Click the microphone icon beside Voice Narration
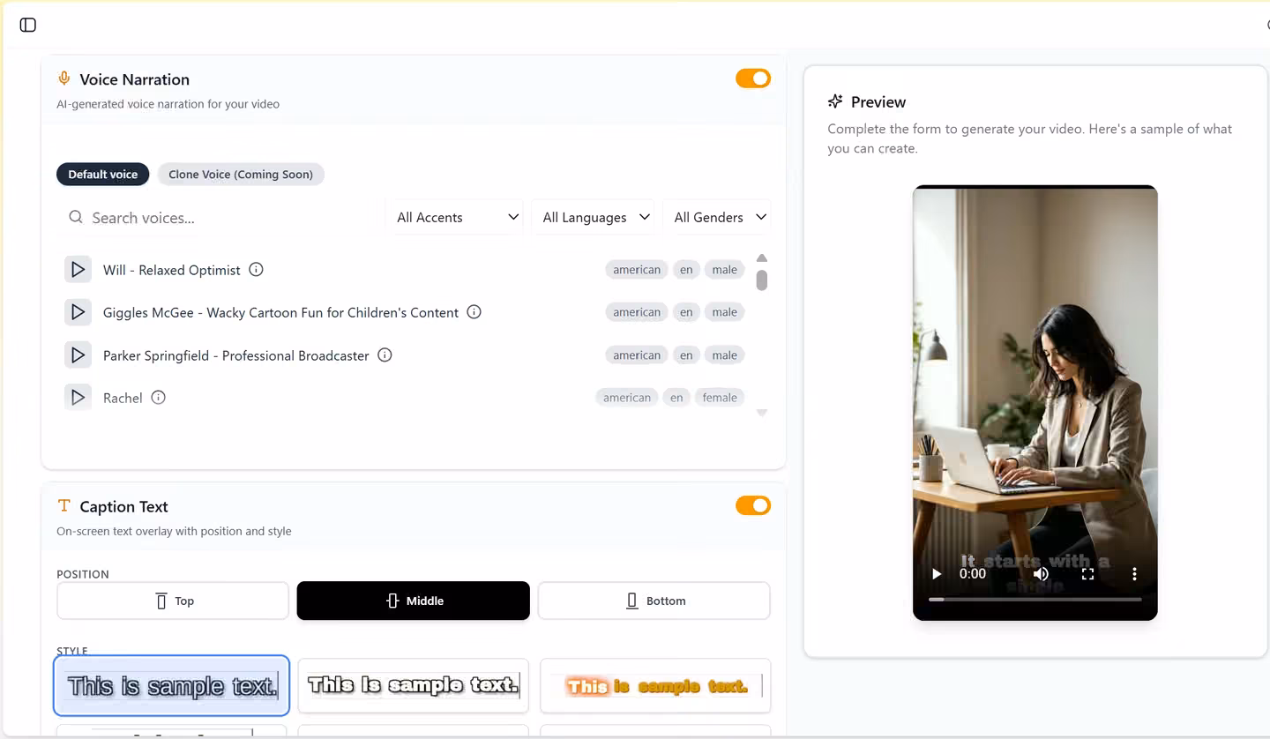Viewport: 1270px width, 739px height. [64, 78]
